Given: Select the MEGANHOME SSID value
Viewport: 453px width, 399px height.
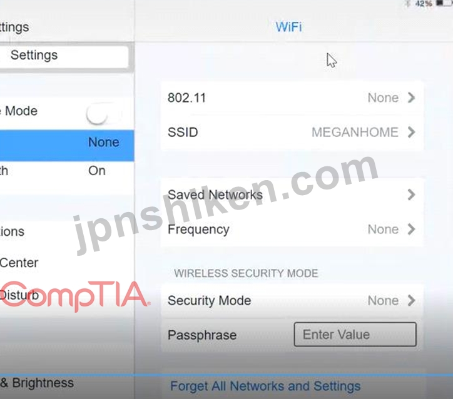Looking at the screenshot, I should point(355,132).
